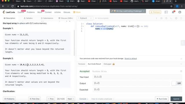Go to the Next problem
This screenshot has height=104, width=185.
(71, 99)
